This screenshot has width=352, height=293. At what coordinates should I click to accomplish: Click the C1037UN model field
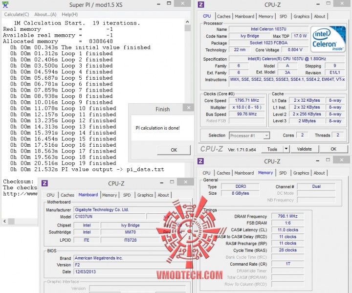coord(110,216)
